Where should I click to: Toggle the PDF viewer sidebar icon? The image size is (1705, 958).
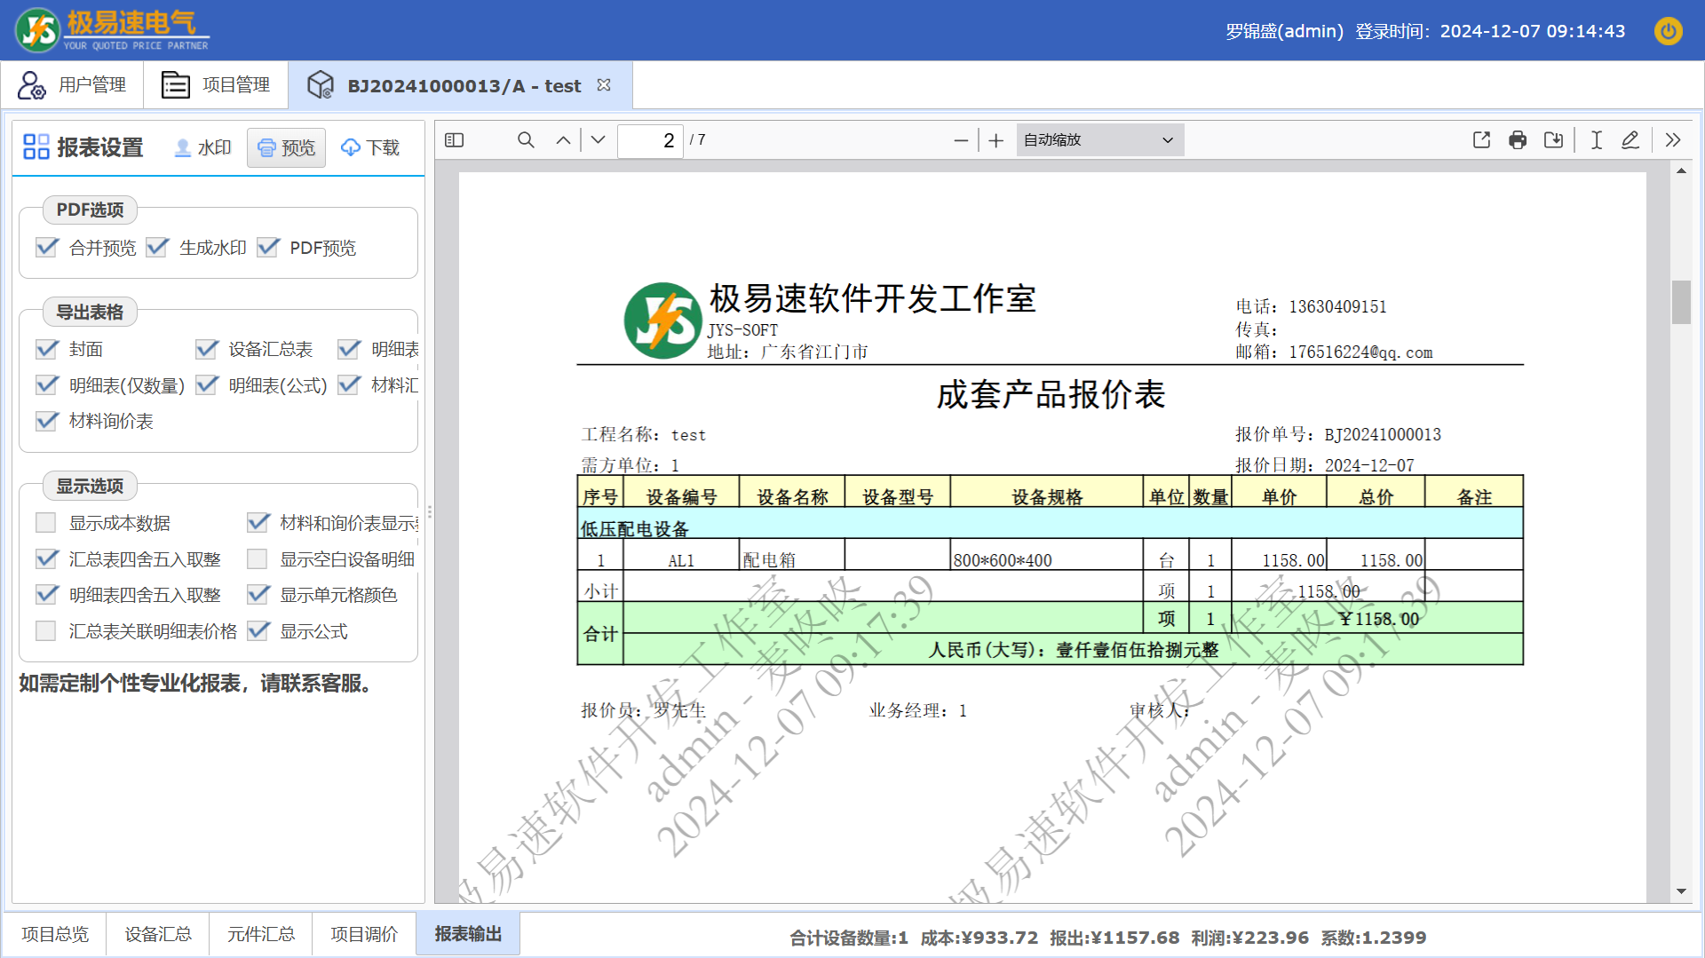point(454,140)
